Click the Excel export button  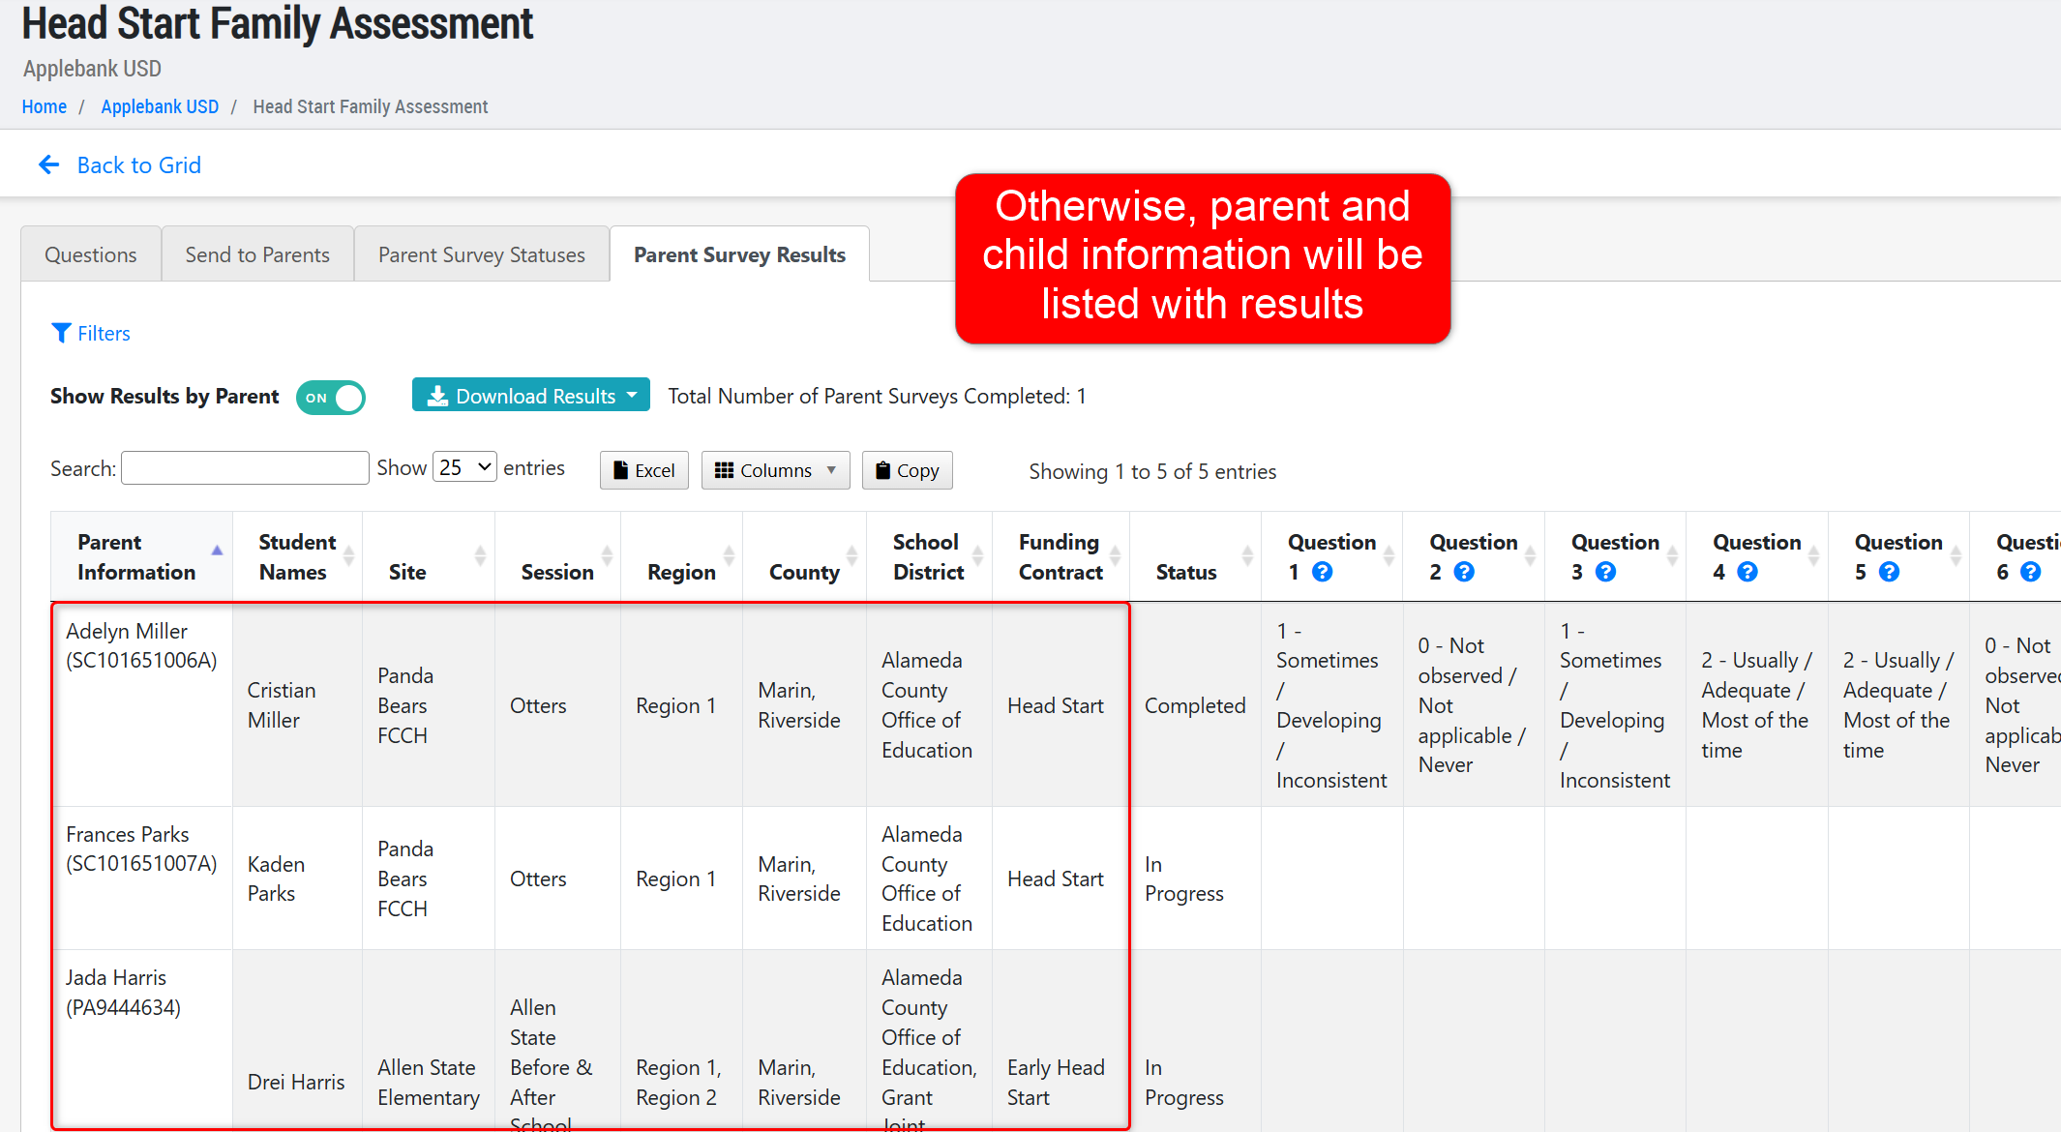pyautogui.click(x=643, y=470)
